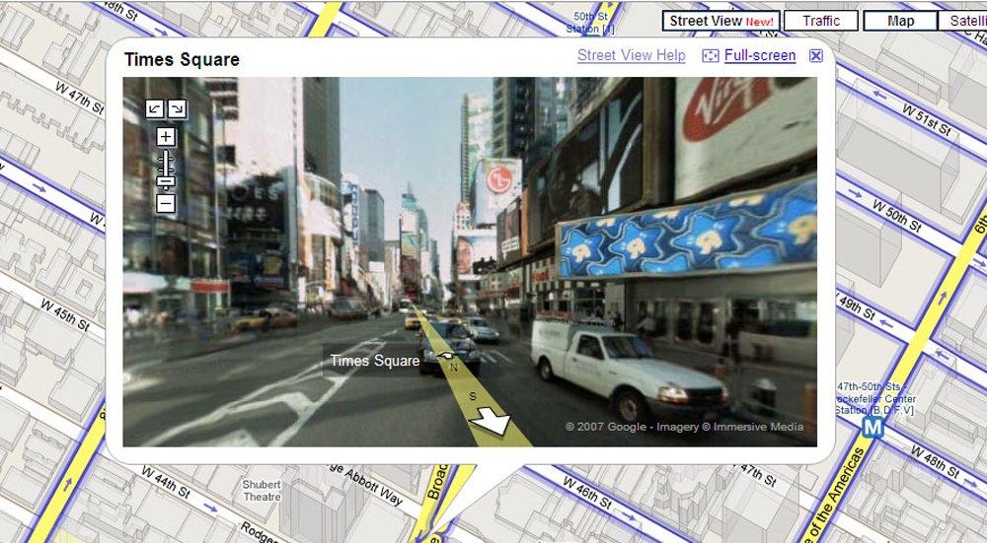The width and height of the screenshot is (987, 543).
Task: Click the Shubert Theatre map label
Action: [262, 490]
